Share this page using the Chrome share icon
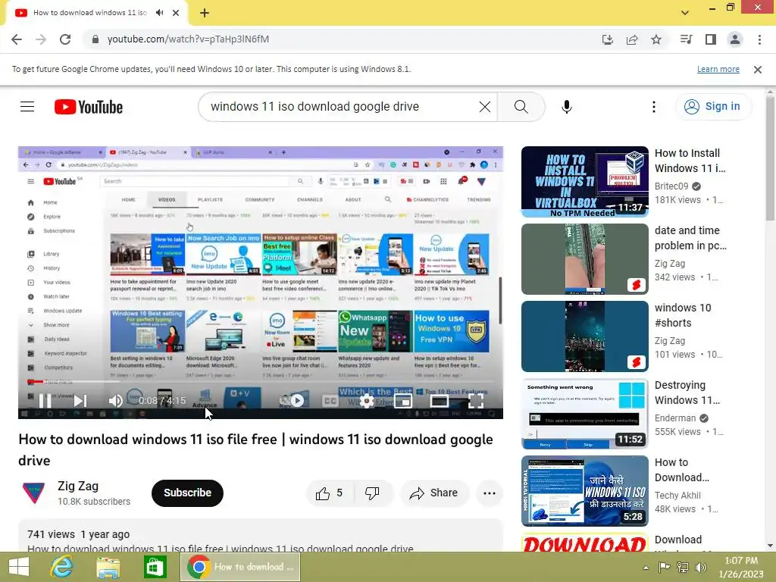Screen dimensions: 776x582 (x=632, y=39)
